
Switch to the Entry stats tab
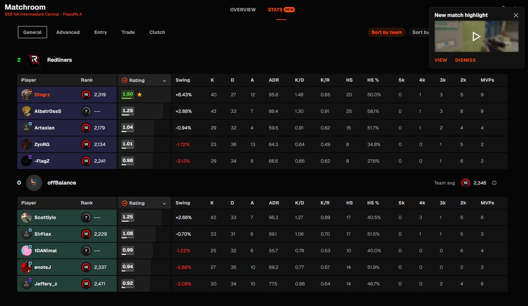[x=100, y=32]
